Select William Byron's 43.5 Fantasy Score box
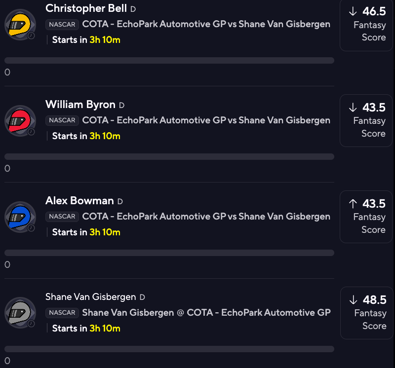The width and height of the screenshot is (395, 368). 366,120
